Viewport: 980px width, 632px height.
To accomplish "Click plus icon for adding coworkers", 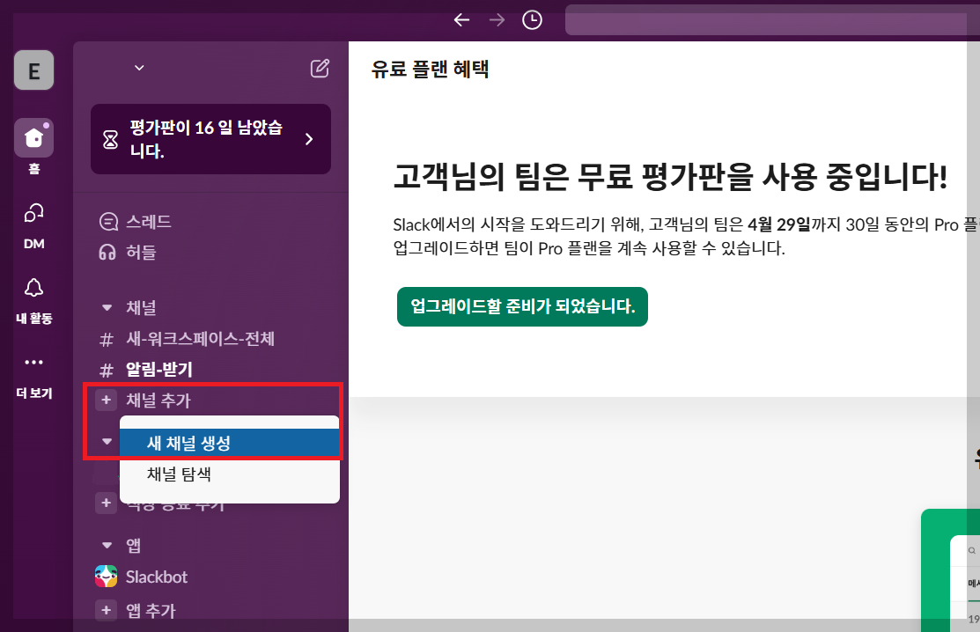I will [x=107, y=503].
